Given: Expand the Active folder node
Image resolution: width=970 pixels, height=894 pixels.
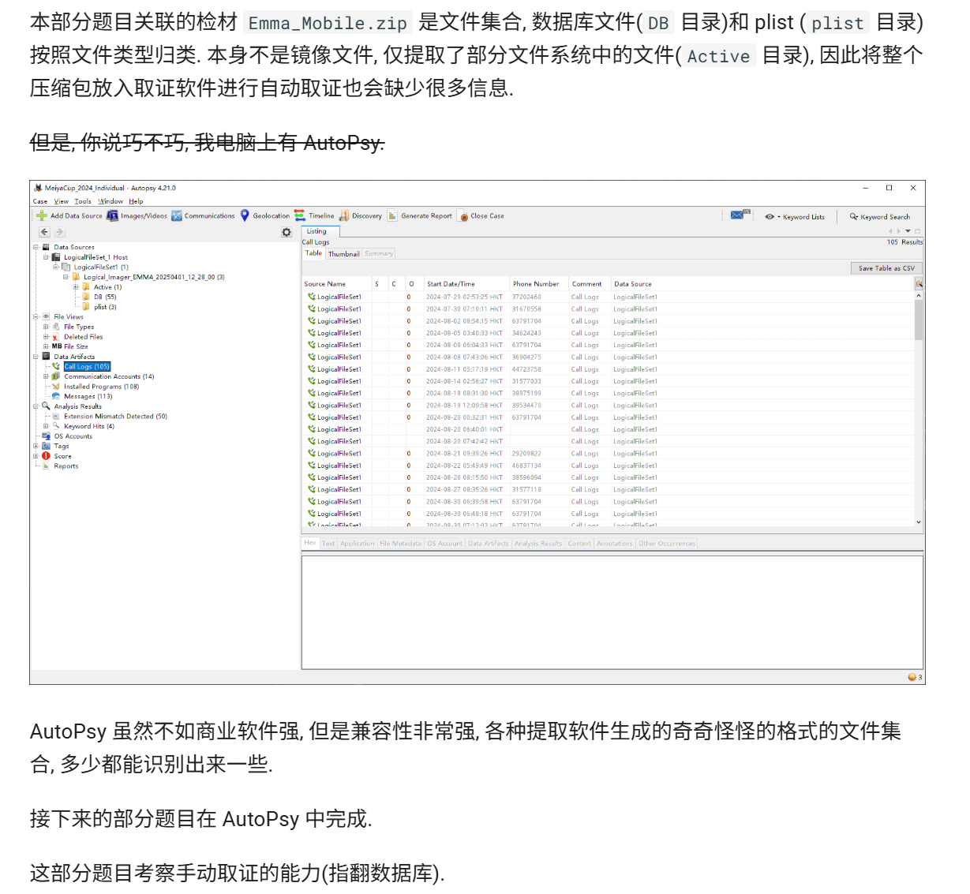Looking at the screenshot, I should tap(77, 287).
